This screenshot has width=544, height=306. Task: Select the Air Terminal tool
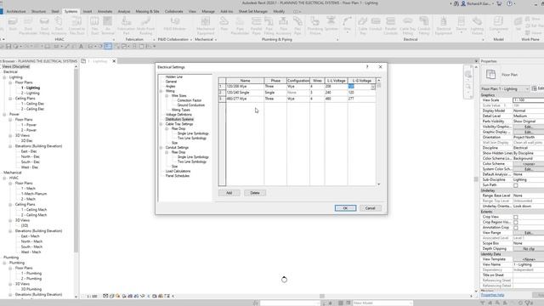click(108, 25)
